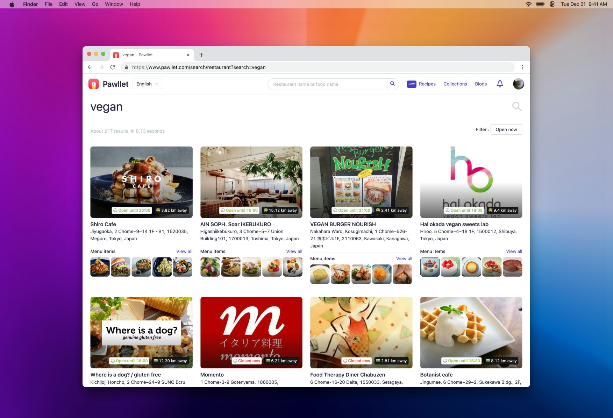Open a new browser tab with plus
The width and height of the screenshot is (613, 418).
click(201, 55)
